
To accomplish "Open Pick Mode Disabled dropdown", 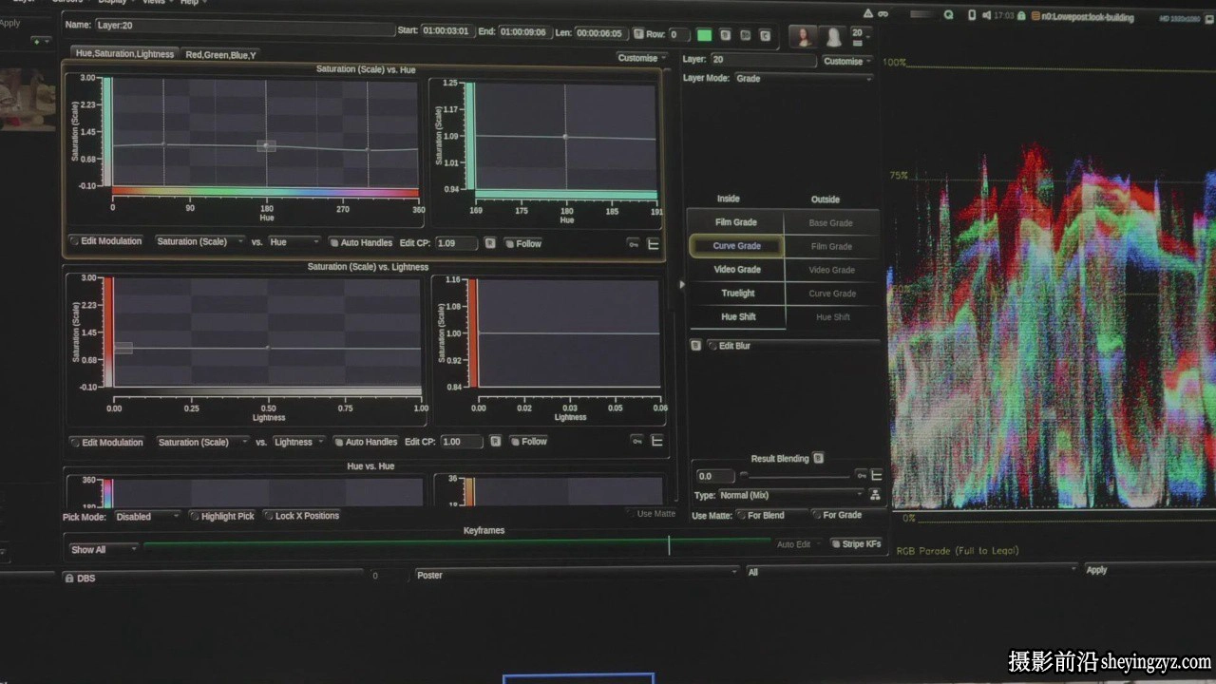I will [x=147, y=517].
